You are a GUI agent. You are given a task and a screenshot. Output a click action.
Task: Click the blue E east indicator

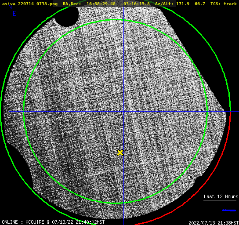pos(14,14)
